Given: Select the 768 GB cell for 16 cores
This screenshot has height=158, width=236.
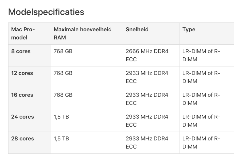Looking at the screenshot, I should (63, 95).
